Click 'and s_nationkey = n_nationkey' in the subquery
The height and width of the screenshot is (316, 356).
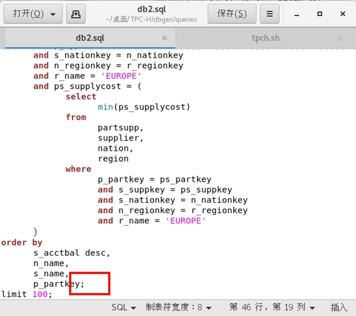(x=173, y=200)
